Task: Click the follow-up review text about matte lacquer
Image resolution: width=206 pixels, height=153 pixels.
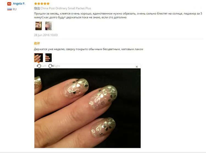Action: pos(88,49)
